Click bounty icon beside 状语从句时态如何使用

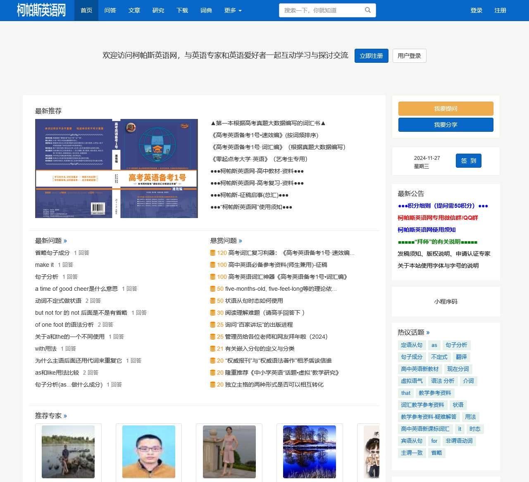(x=212, y=301)
